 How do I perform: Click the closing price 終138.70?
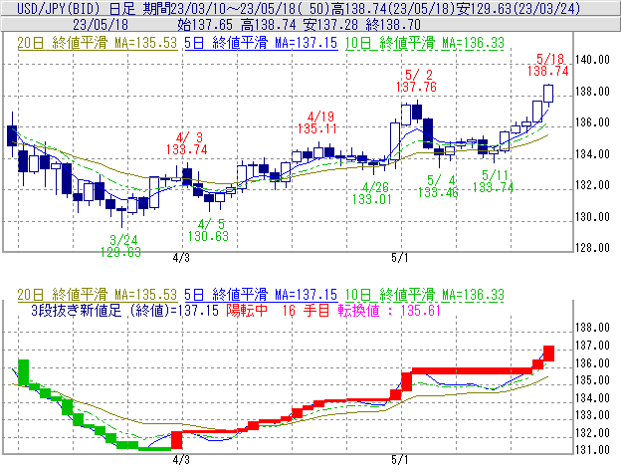[393, 25]
